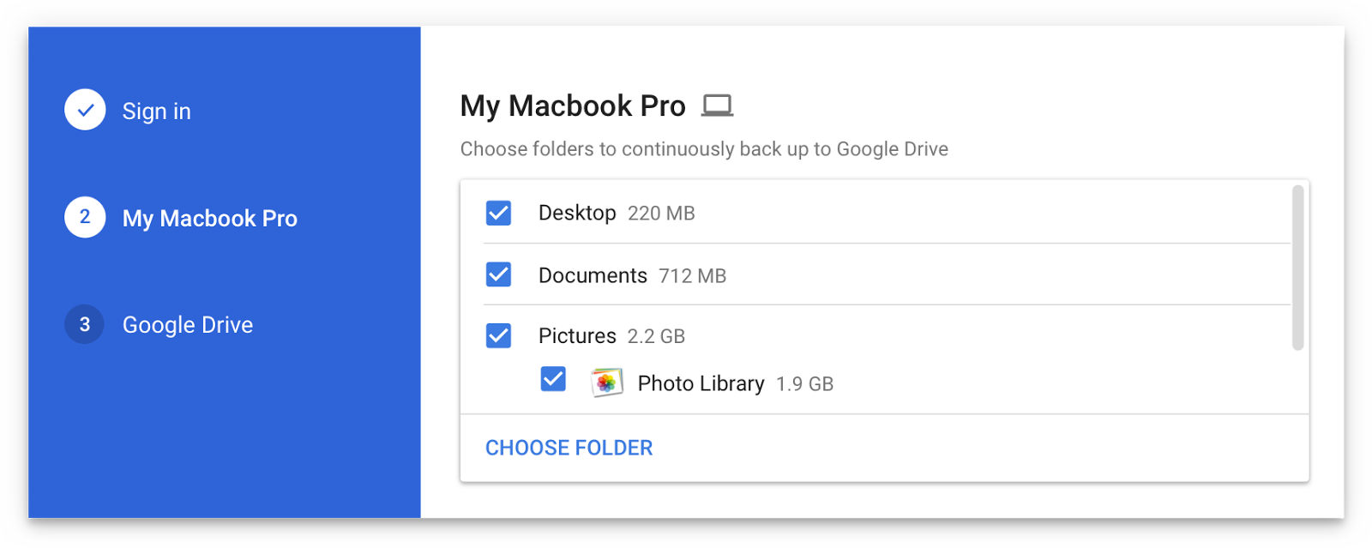
Task: Open the Google Drive step
Action: point(188,324)
